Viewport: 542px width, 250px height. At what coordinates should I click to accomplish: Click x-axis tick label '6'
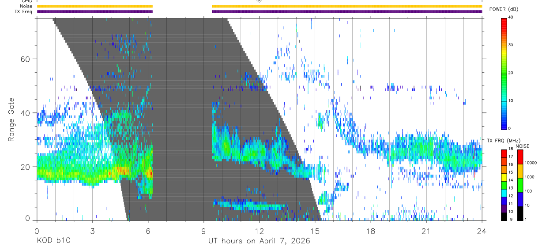pos(148,231)
